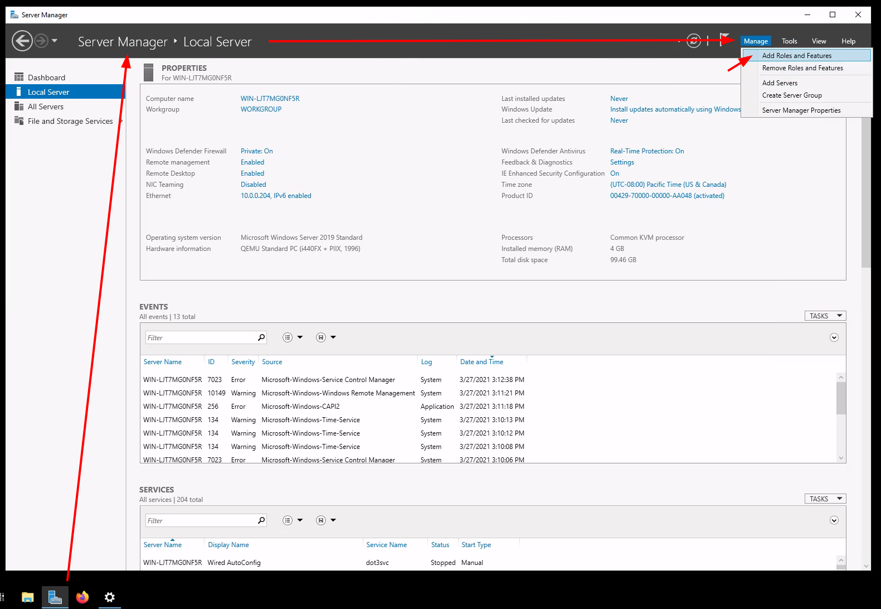The image size is (881, 609).
Task: Click NIC Teaming Disabled link
Action: click(253, 185)
